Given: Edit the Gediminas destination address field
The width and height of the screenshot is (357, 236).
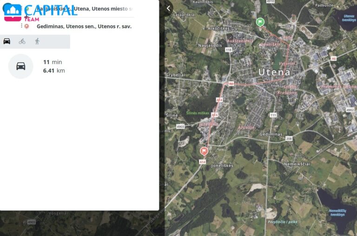Looking at the screenshot, I should [84, 26].
